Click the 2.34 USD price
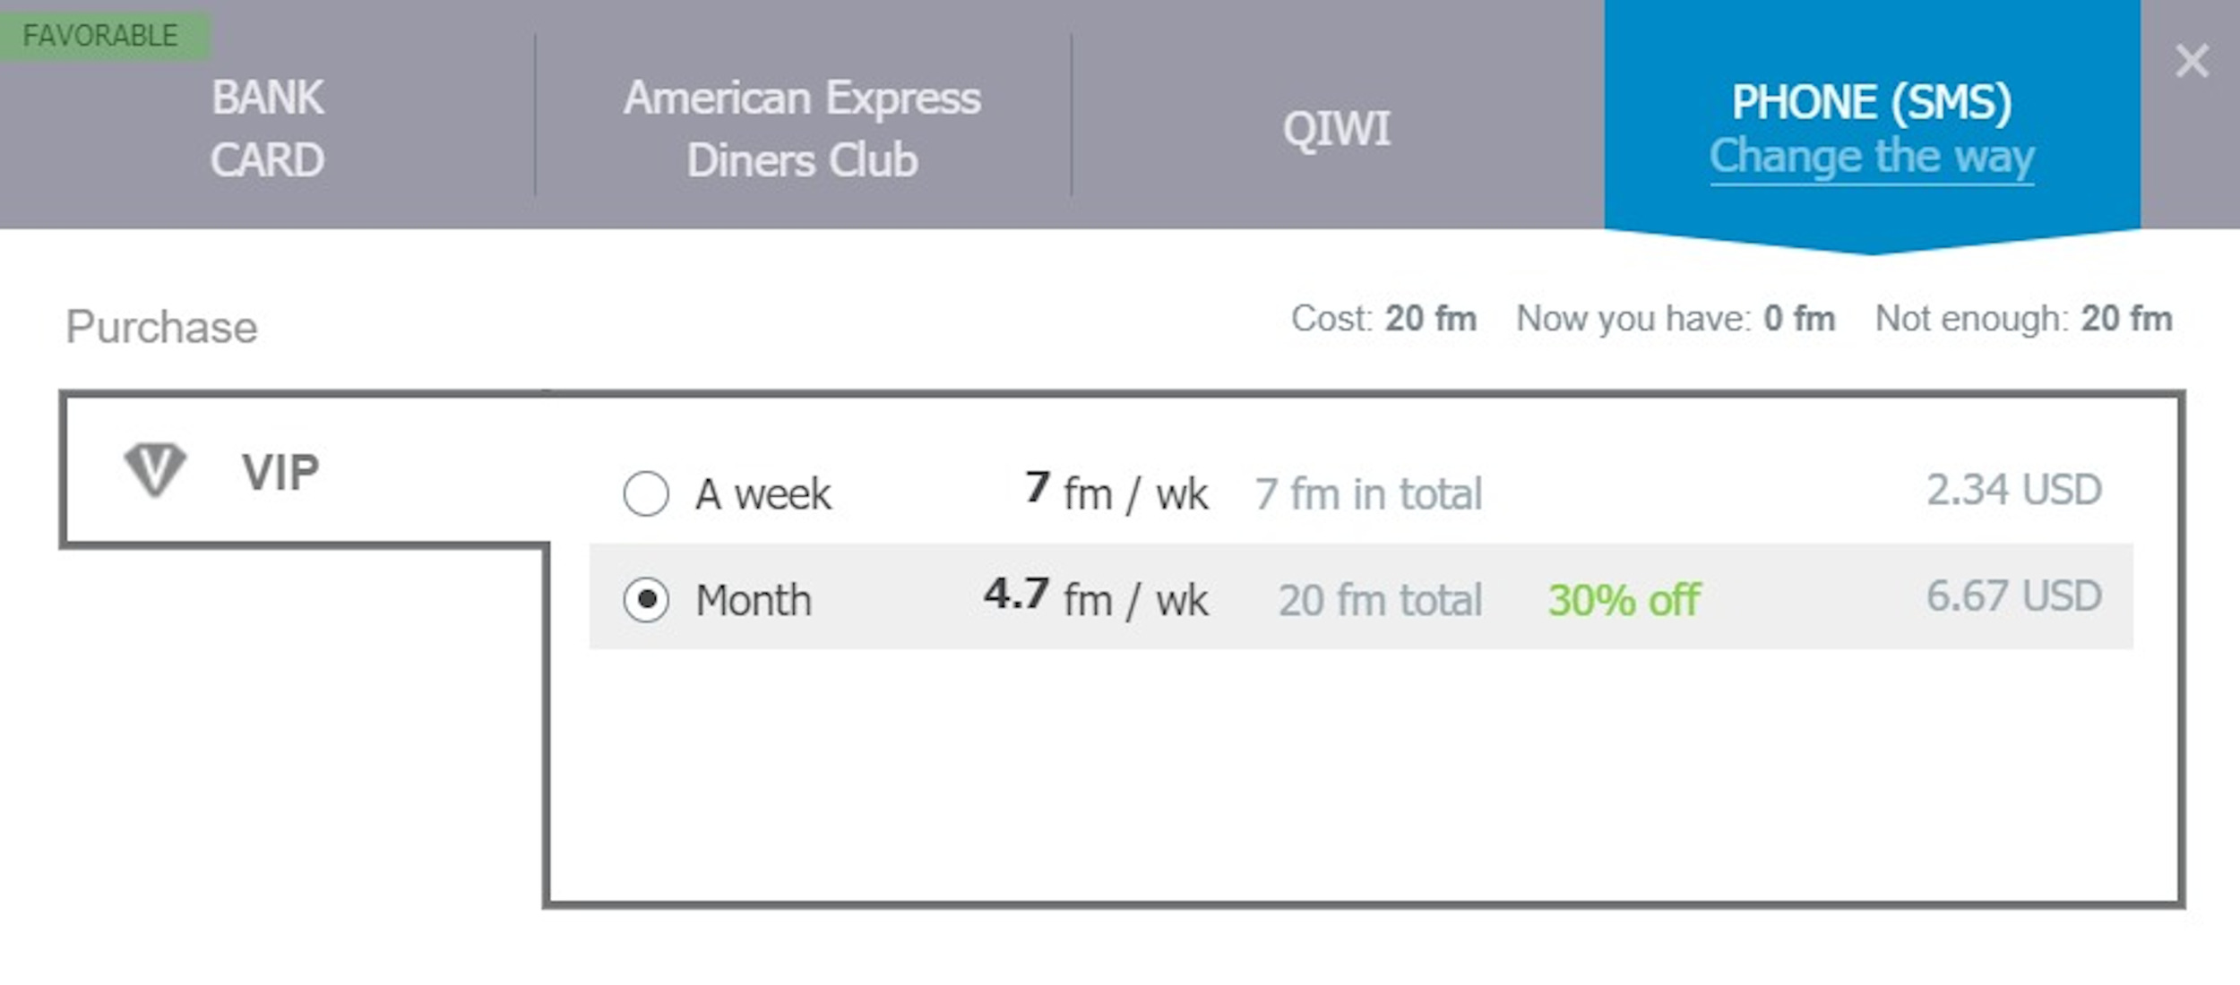2240x985 pixels. pyautogui.click(x=2013, y=490)
